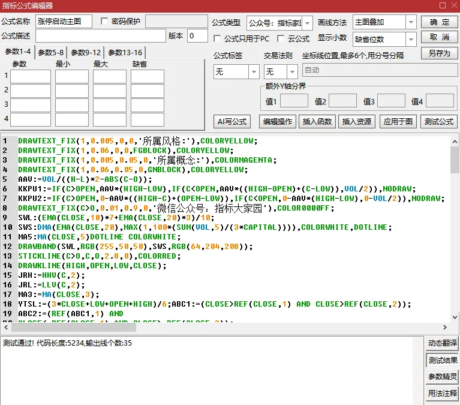Image resolution: width=460 pixels, height=405 pixels.
Task: Click the code editor scroll-down arrow
Action: pyautogui.click(x=455, y=317)
